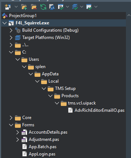Viewport: 131px width, 158px height.
Task: Select the F4L_Squirrel.exe project
Action: [x=32, y=23]
